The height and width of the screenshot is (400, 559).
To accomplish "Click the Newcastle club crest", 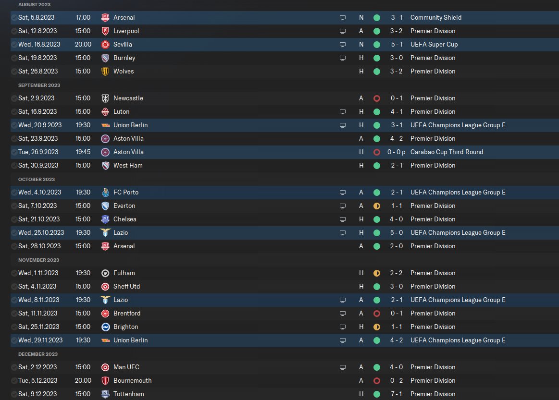I will (105, 98).
